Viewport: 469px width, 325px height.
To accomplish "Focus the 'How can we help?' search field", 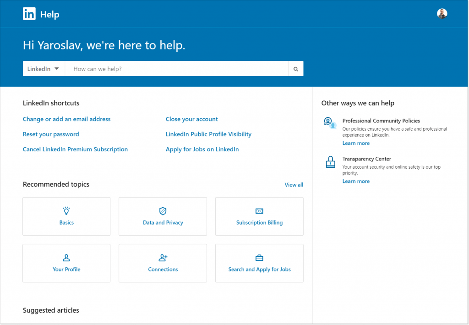I will coord(176,69).
